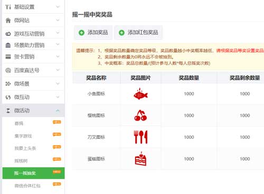Click the 奖品数量 column header

pyautogui.click(x=189, y=78)
